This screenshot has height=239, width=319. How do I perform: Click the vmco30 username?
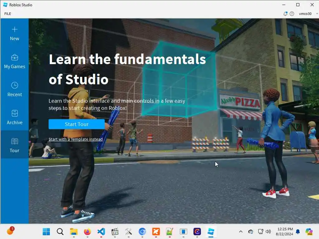click(x=305, y=14)
